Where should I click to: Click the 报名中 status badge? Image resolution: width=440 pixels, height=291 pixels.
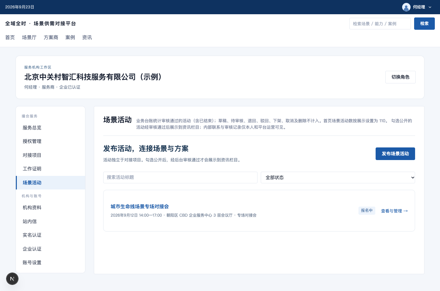(367, 210)
